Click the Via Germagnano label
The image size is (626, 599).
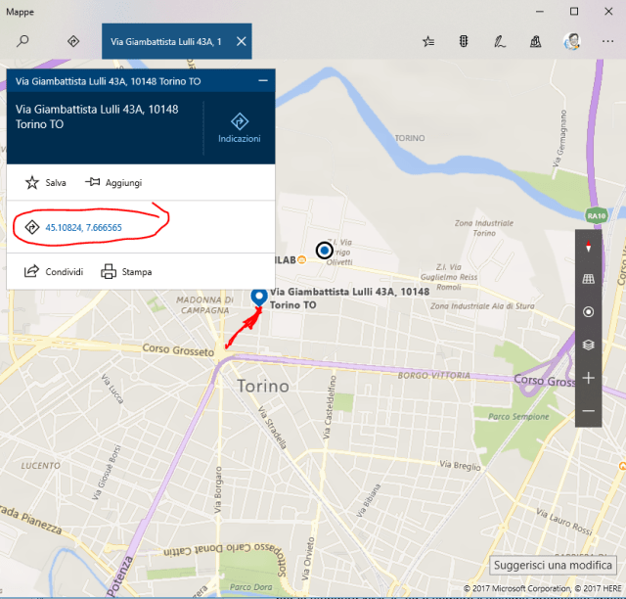tap(559, 138)
